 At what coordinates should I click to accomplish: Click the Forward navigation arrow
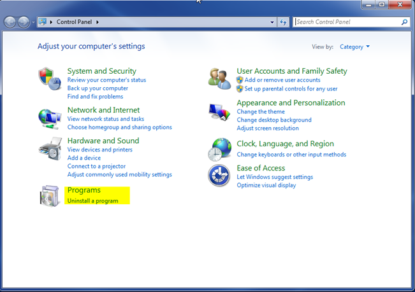24,22
